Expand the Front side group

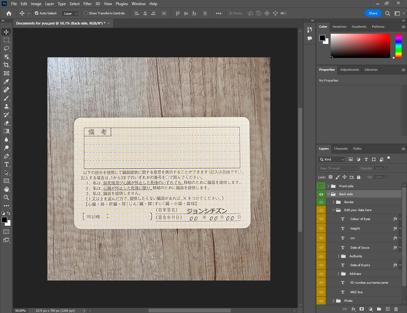(328, 186)
